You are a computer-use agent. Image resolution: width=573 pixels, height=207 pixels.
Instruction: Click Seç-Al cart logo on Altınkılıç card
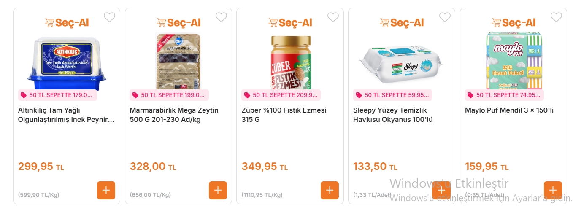click(x=67, y=23)
